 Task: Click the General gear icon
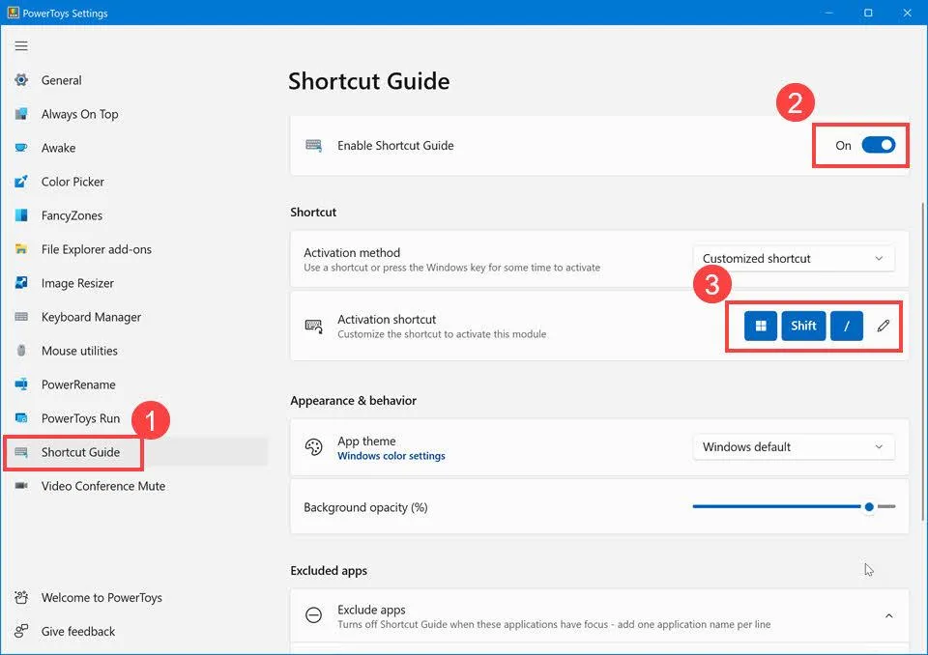click(21, 80)
